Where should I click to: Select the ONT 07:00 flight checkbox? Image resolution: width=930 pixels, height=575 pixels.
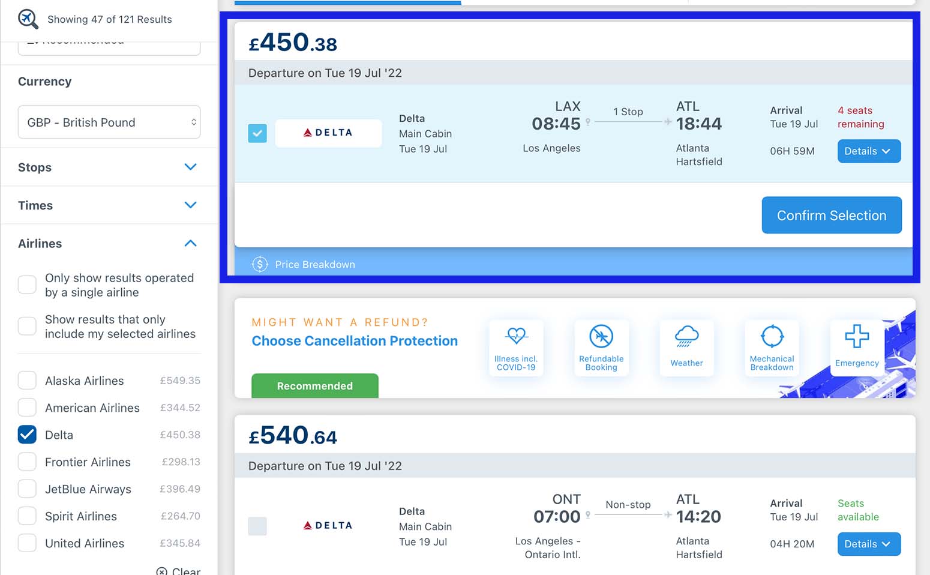(257, 526)
